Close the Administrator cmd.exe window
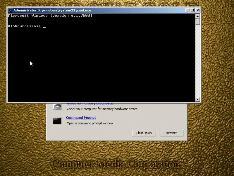Screen dimensions: 234x176 [x=198, y=10]
